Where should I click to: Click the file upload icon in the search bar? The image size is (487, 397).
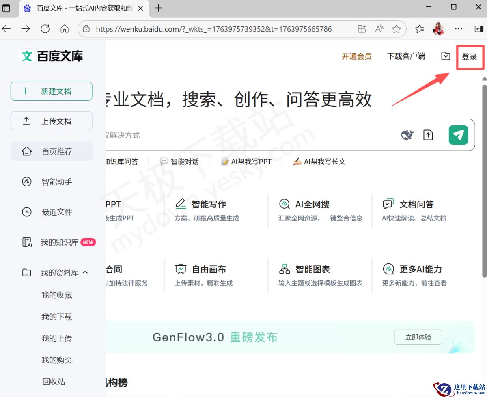[428, 134]
